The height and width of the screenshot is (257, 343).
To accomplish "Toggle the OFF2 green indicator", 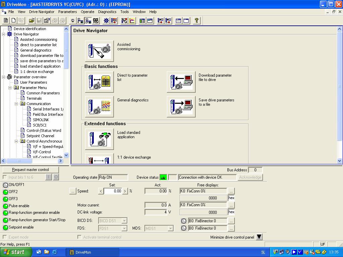I will pos(5,192).
